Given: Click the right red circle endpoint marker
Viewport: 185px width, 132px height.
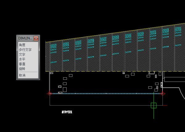Looking at the screenshot, I should click(163, 94).
